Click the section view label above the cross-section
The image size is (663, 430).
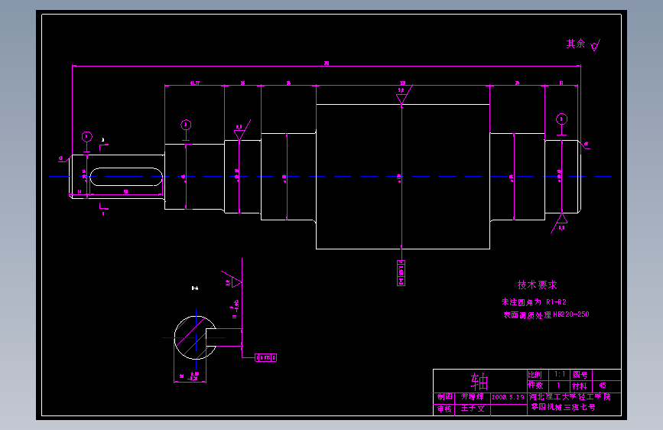pyautogui.click(x=195, y=288)
